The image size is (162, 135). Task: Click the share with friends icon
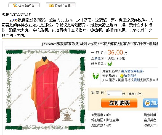[15, 5]
